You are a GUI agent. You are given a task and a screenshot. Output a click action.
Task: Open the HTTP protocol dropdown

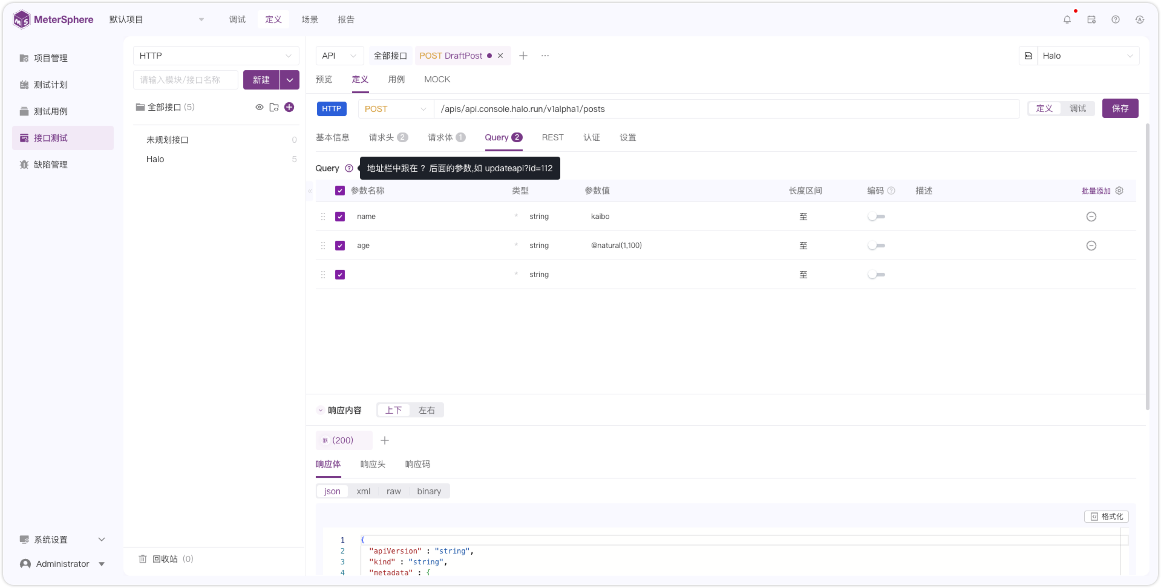[216, 56]
